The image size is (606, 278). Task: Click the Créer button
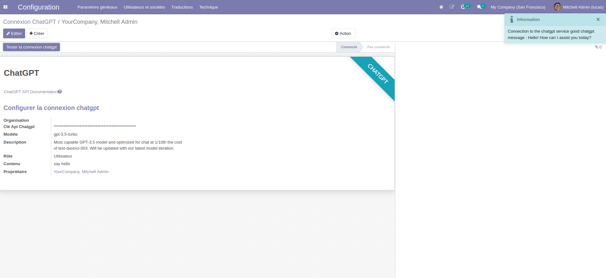(x=37, y=33)
